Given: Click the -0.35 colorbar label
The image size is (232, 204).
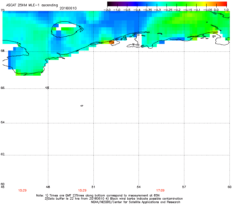Looking at the screenshot, I should coord(147,10).
